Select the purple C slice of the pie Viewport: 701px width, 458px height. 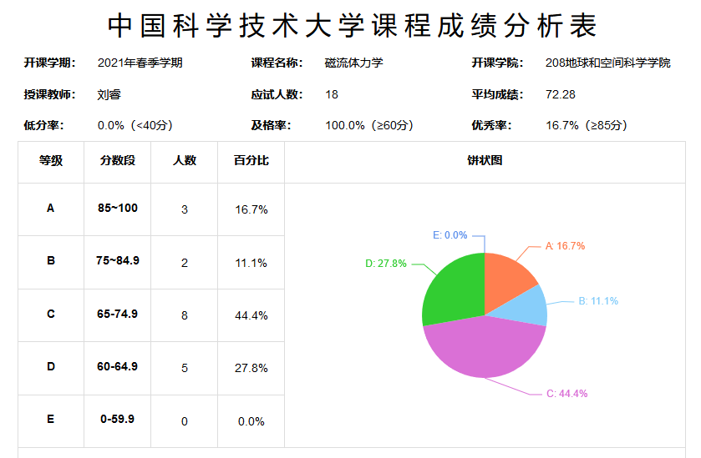(485, 350)
